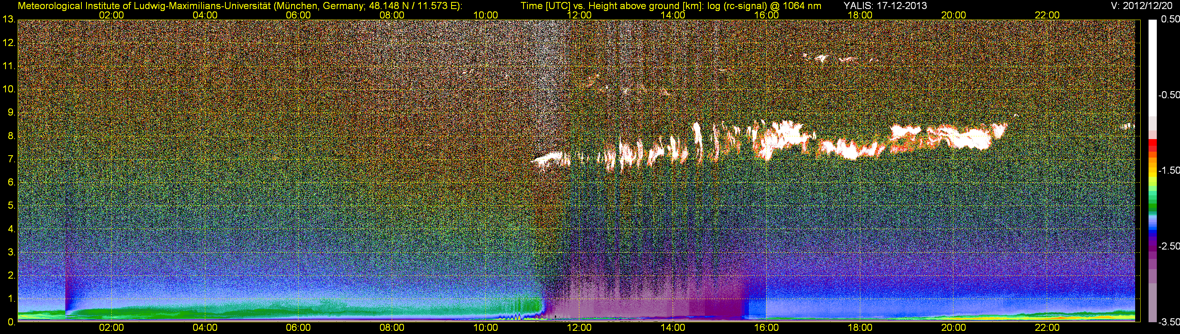Select the '11.' height axis label

[x=9, y=66]
